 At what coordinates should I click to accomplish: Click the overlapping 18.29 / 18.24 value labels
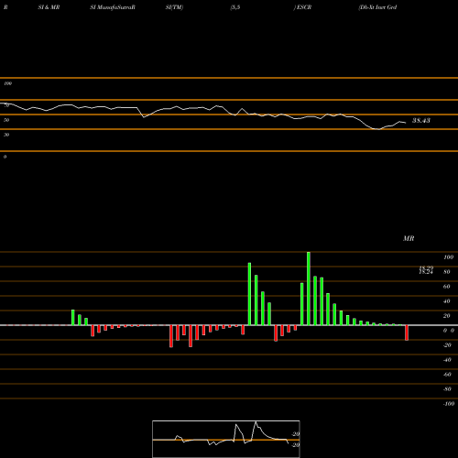(x=426, y=270)
